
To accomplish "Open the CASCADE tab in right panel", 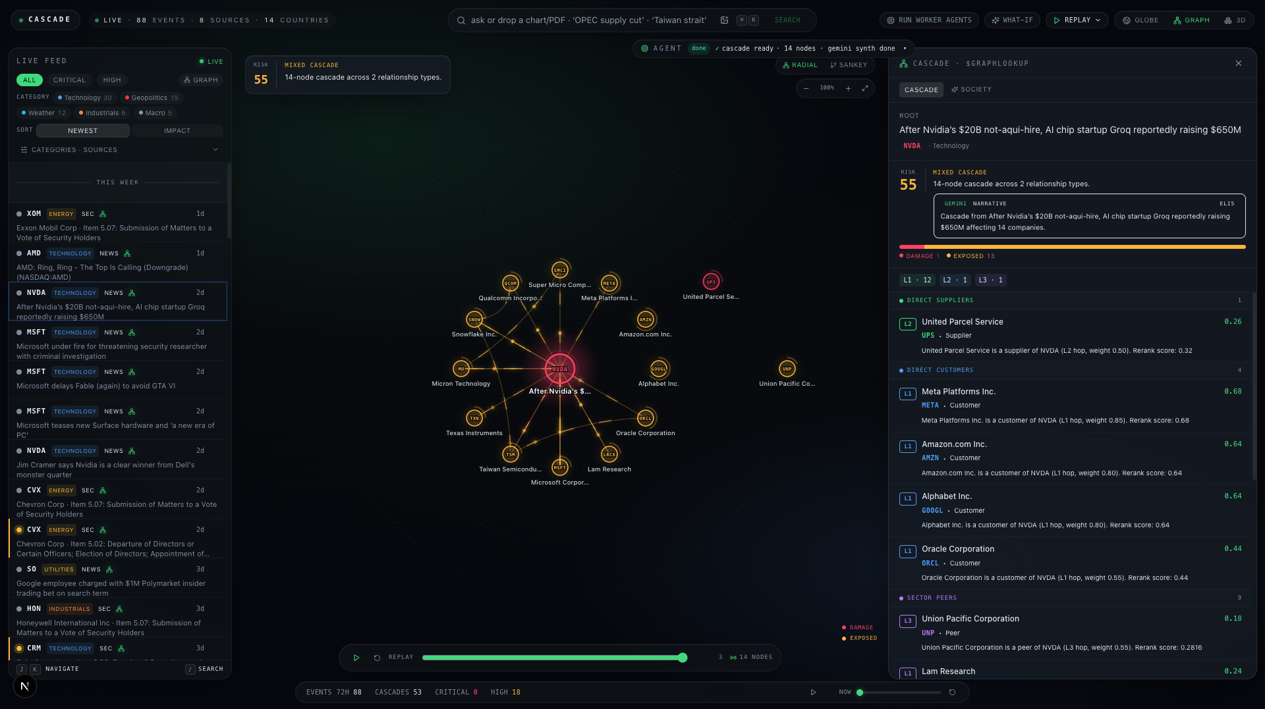I will click(x=921, y=90).
